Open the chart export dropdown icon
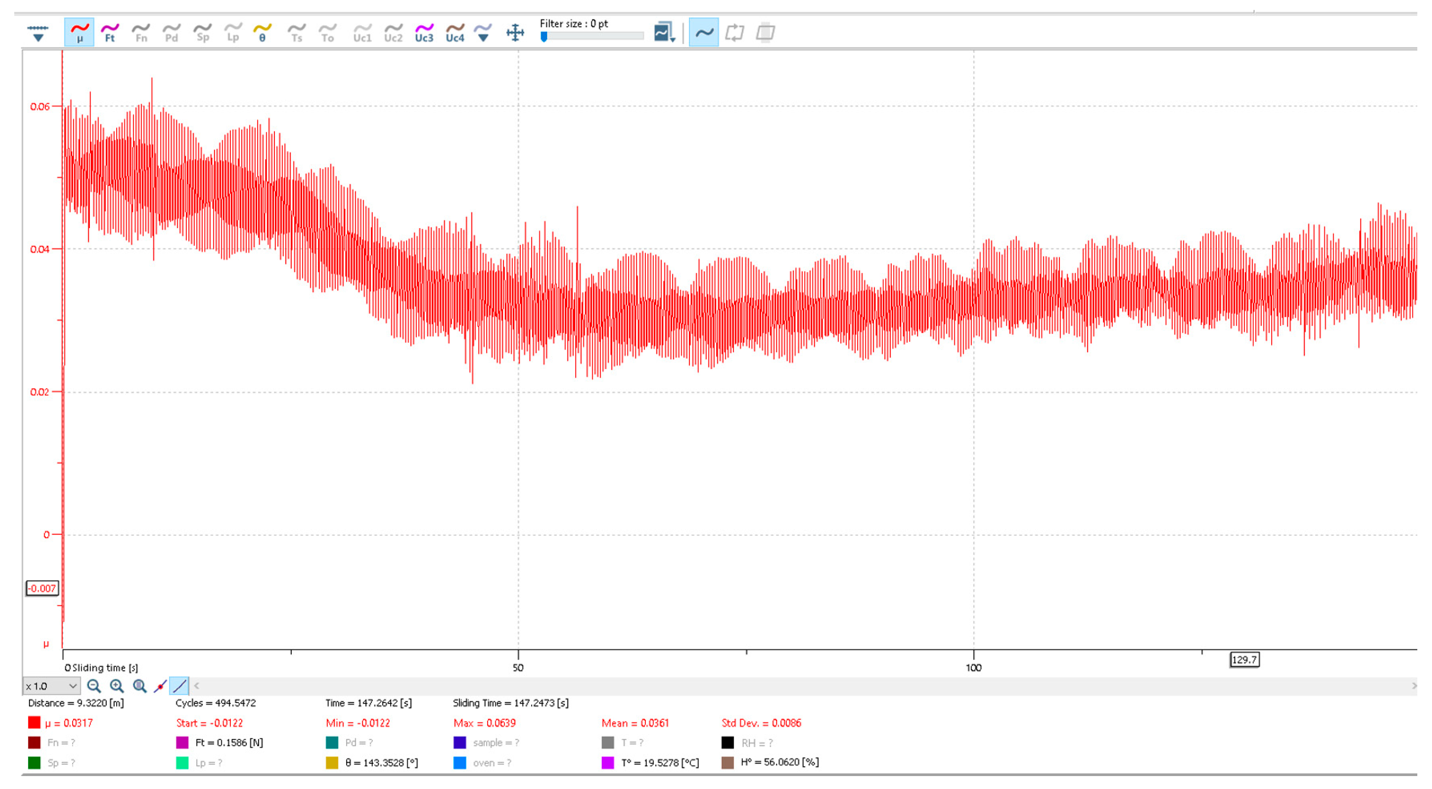 point(665,32)
